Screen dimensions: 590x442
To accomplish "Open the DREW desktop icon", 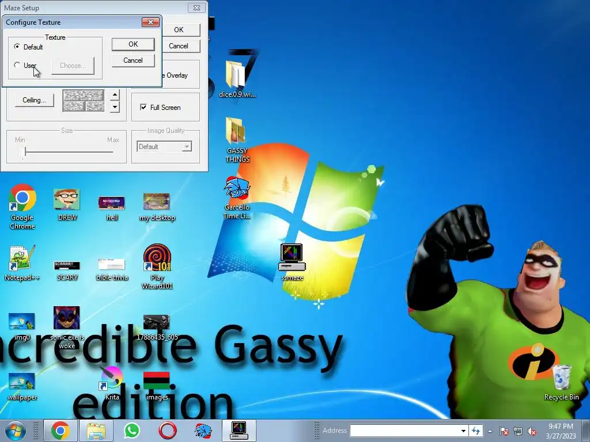I will pyautogui.click(x=67, y=205).
